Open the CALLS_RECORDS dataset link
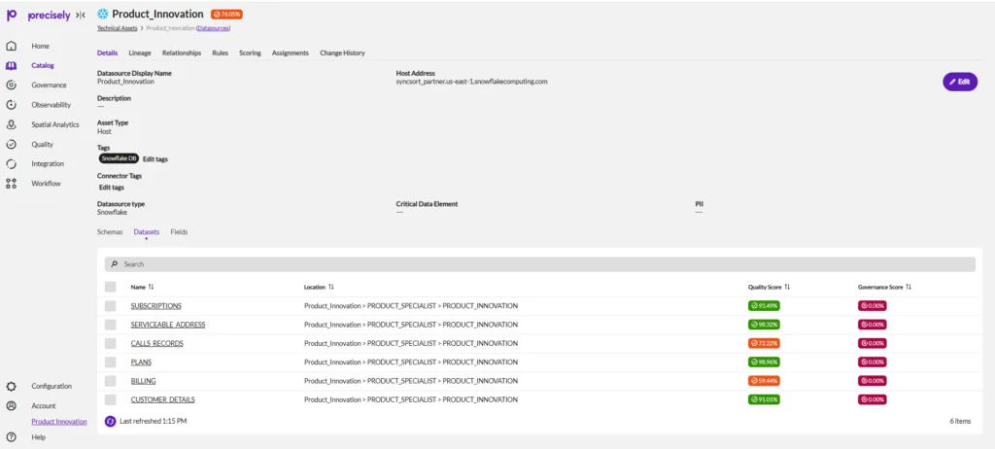 [156, 344]
